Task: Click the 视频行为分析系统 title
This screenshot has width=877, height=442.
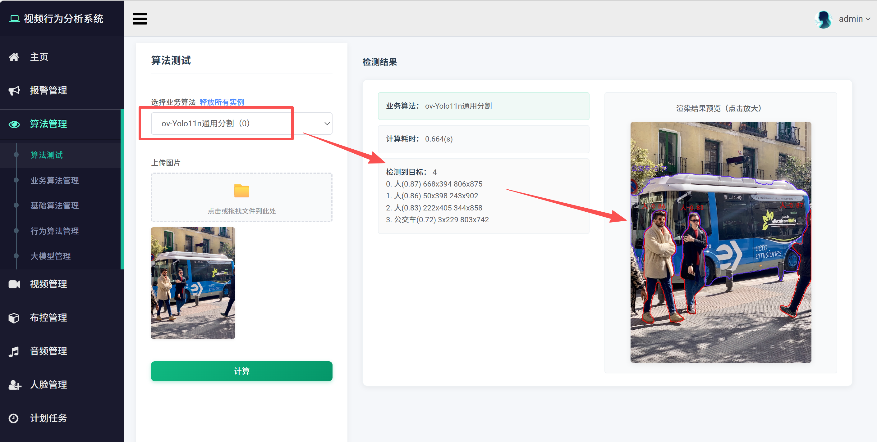Action: click(x=63, y=19)
